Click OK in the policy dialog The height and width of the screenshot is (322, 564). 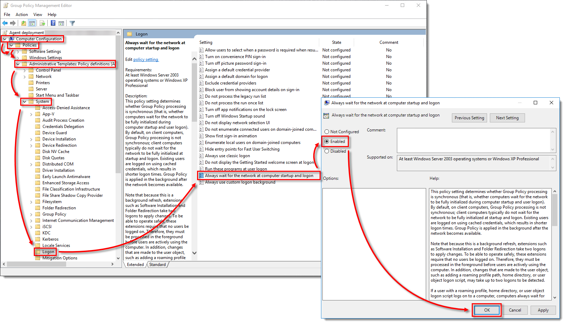coord(487,310)
